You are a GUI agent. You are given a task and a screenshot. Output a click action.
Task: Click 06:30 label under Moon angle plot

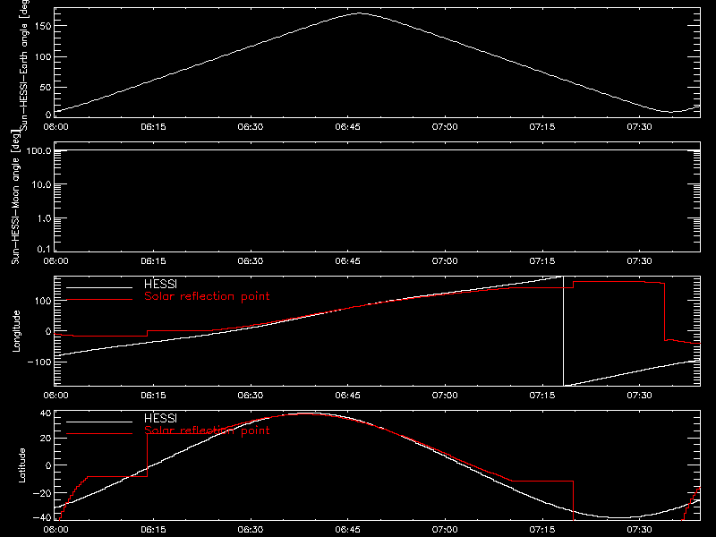click(x=251, y=261)
